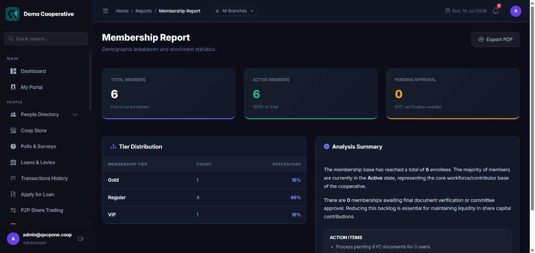This screenshot has width=535, height=253.
Task: Click the Dashboard grid icon
Action: [13, 71]
